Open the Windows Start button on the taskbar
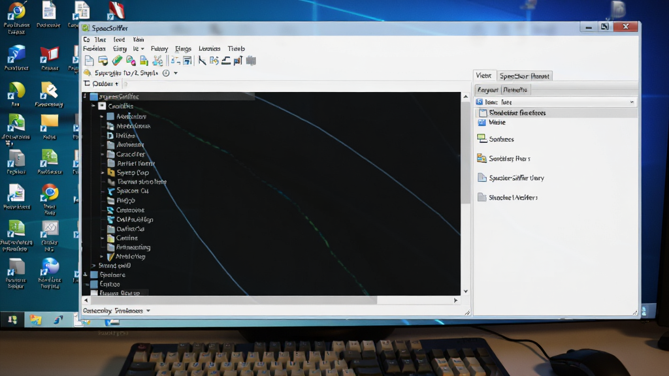 coord(12,320)
